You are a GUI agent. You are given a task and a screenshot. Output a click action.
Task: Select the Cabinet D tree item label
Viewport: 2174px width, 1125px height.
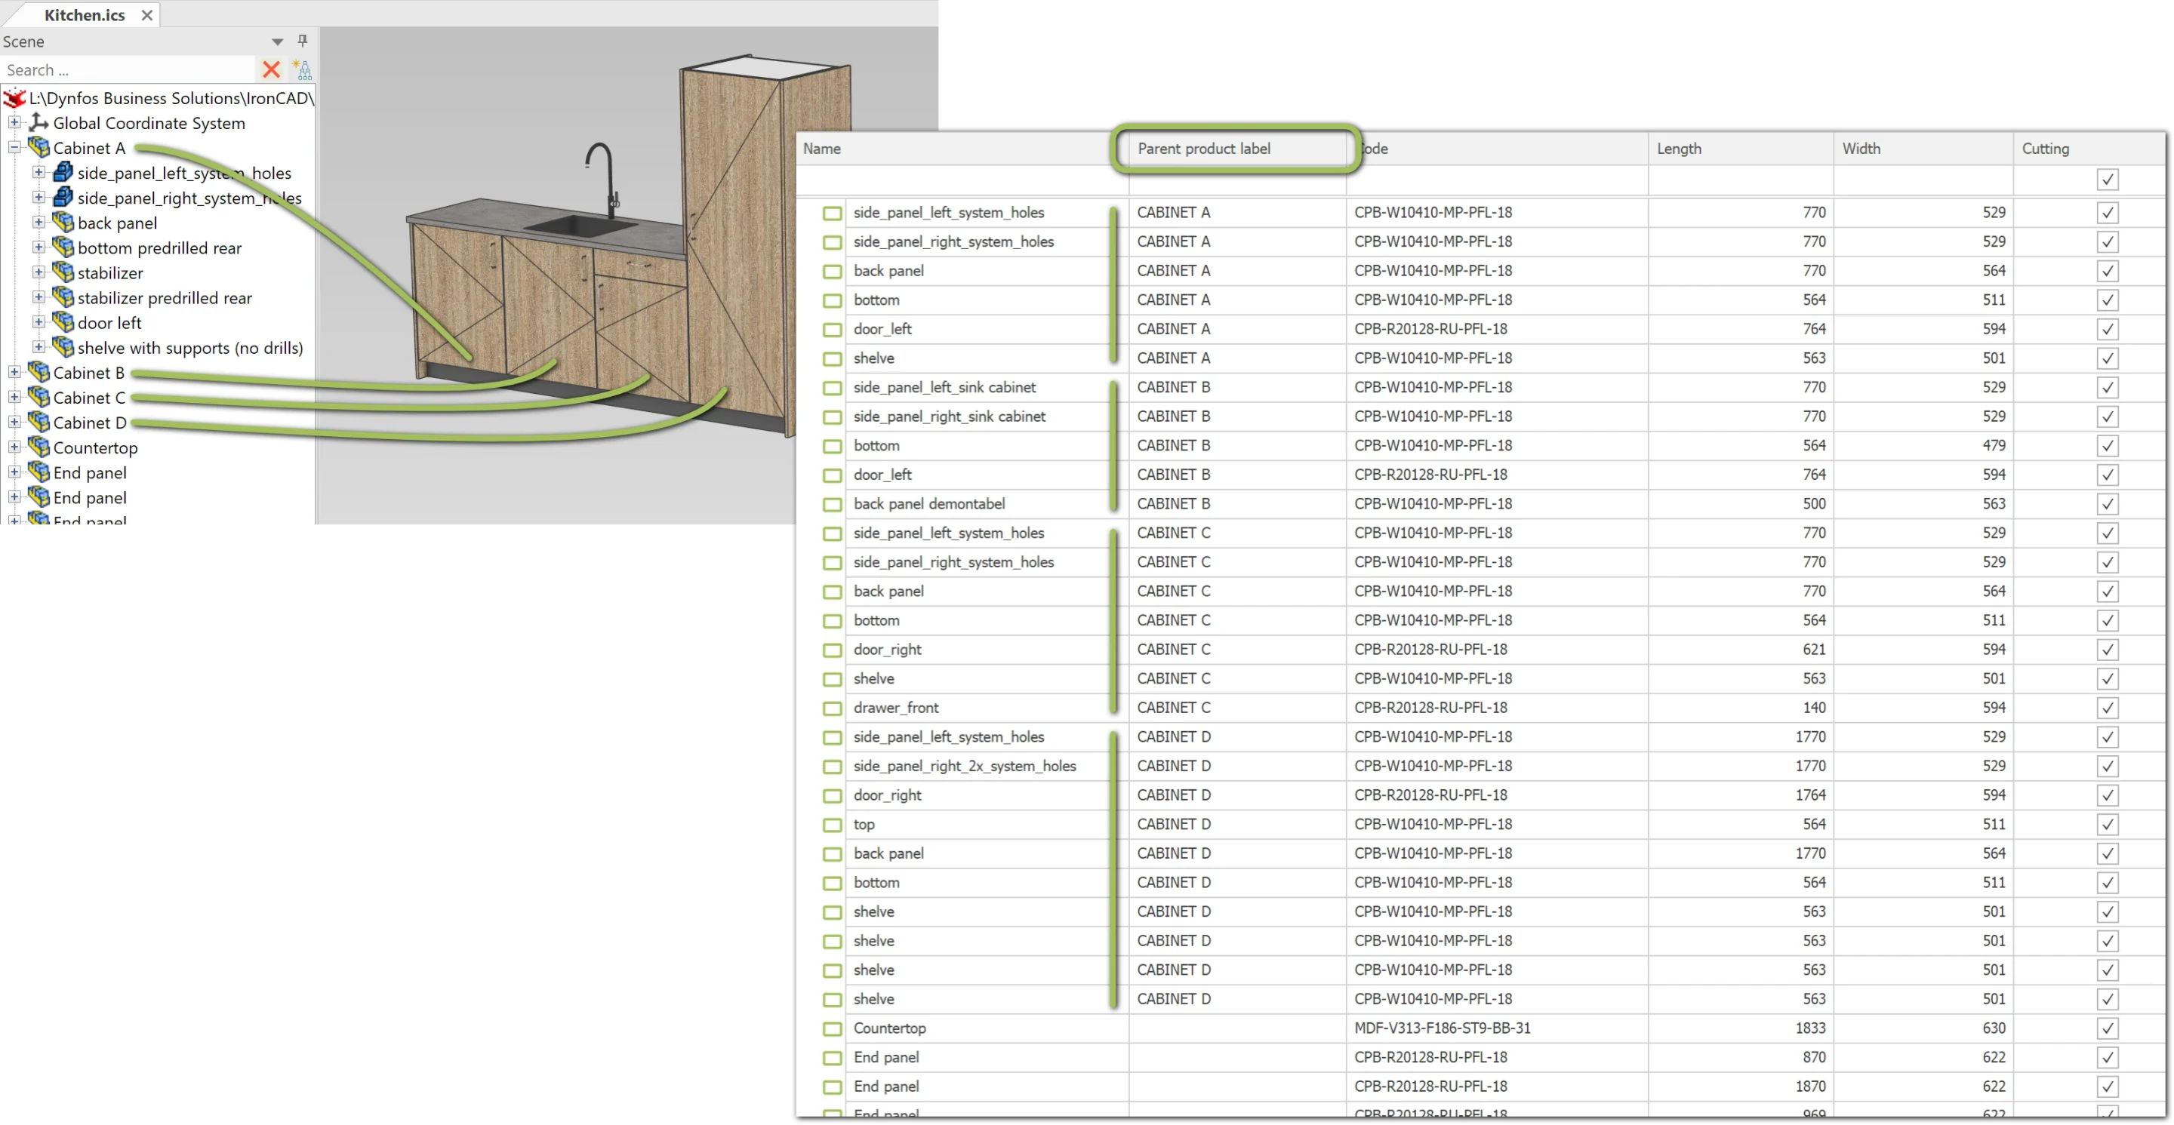pos(90,423)
